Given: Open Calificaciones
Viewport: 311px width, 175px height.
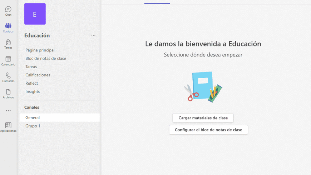Looking at the screenshot, I should [x=38, y=75].
